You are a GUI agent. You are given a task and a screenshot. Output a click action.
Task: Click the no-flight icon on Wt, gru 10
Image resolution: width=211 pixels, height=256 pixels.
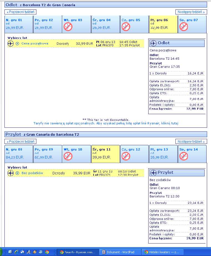pos(68,156)
